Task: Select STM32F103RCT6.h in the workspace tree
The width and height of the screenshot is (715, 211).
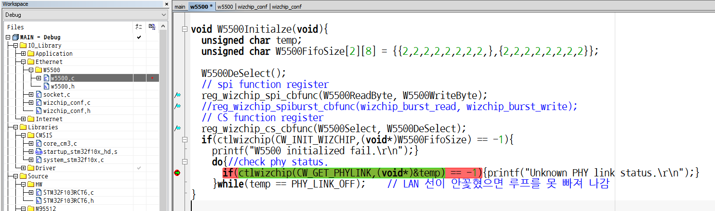Action: [68, 200]
